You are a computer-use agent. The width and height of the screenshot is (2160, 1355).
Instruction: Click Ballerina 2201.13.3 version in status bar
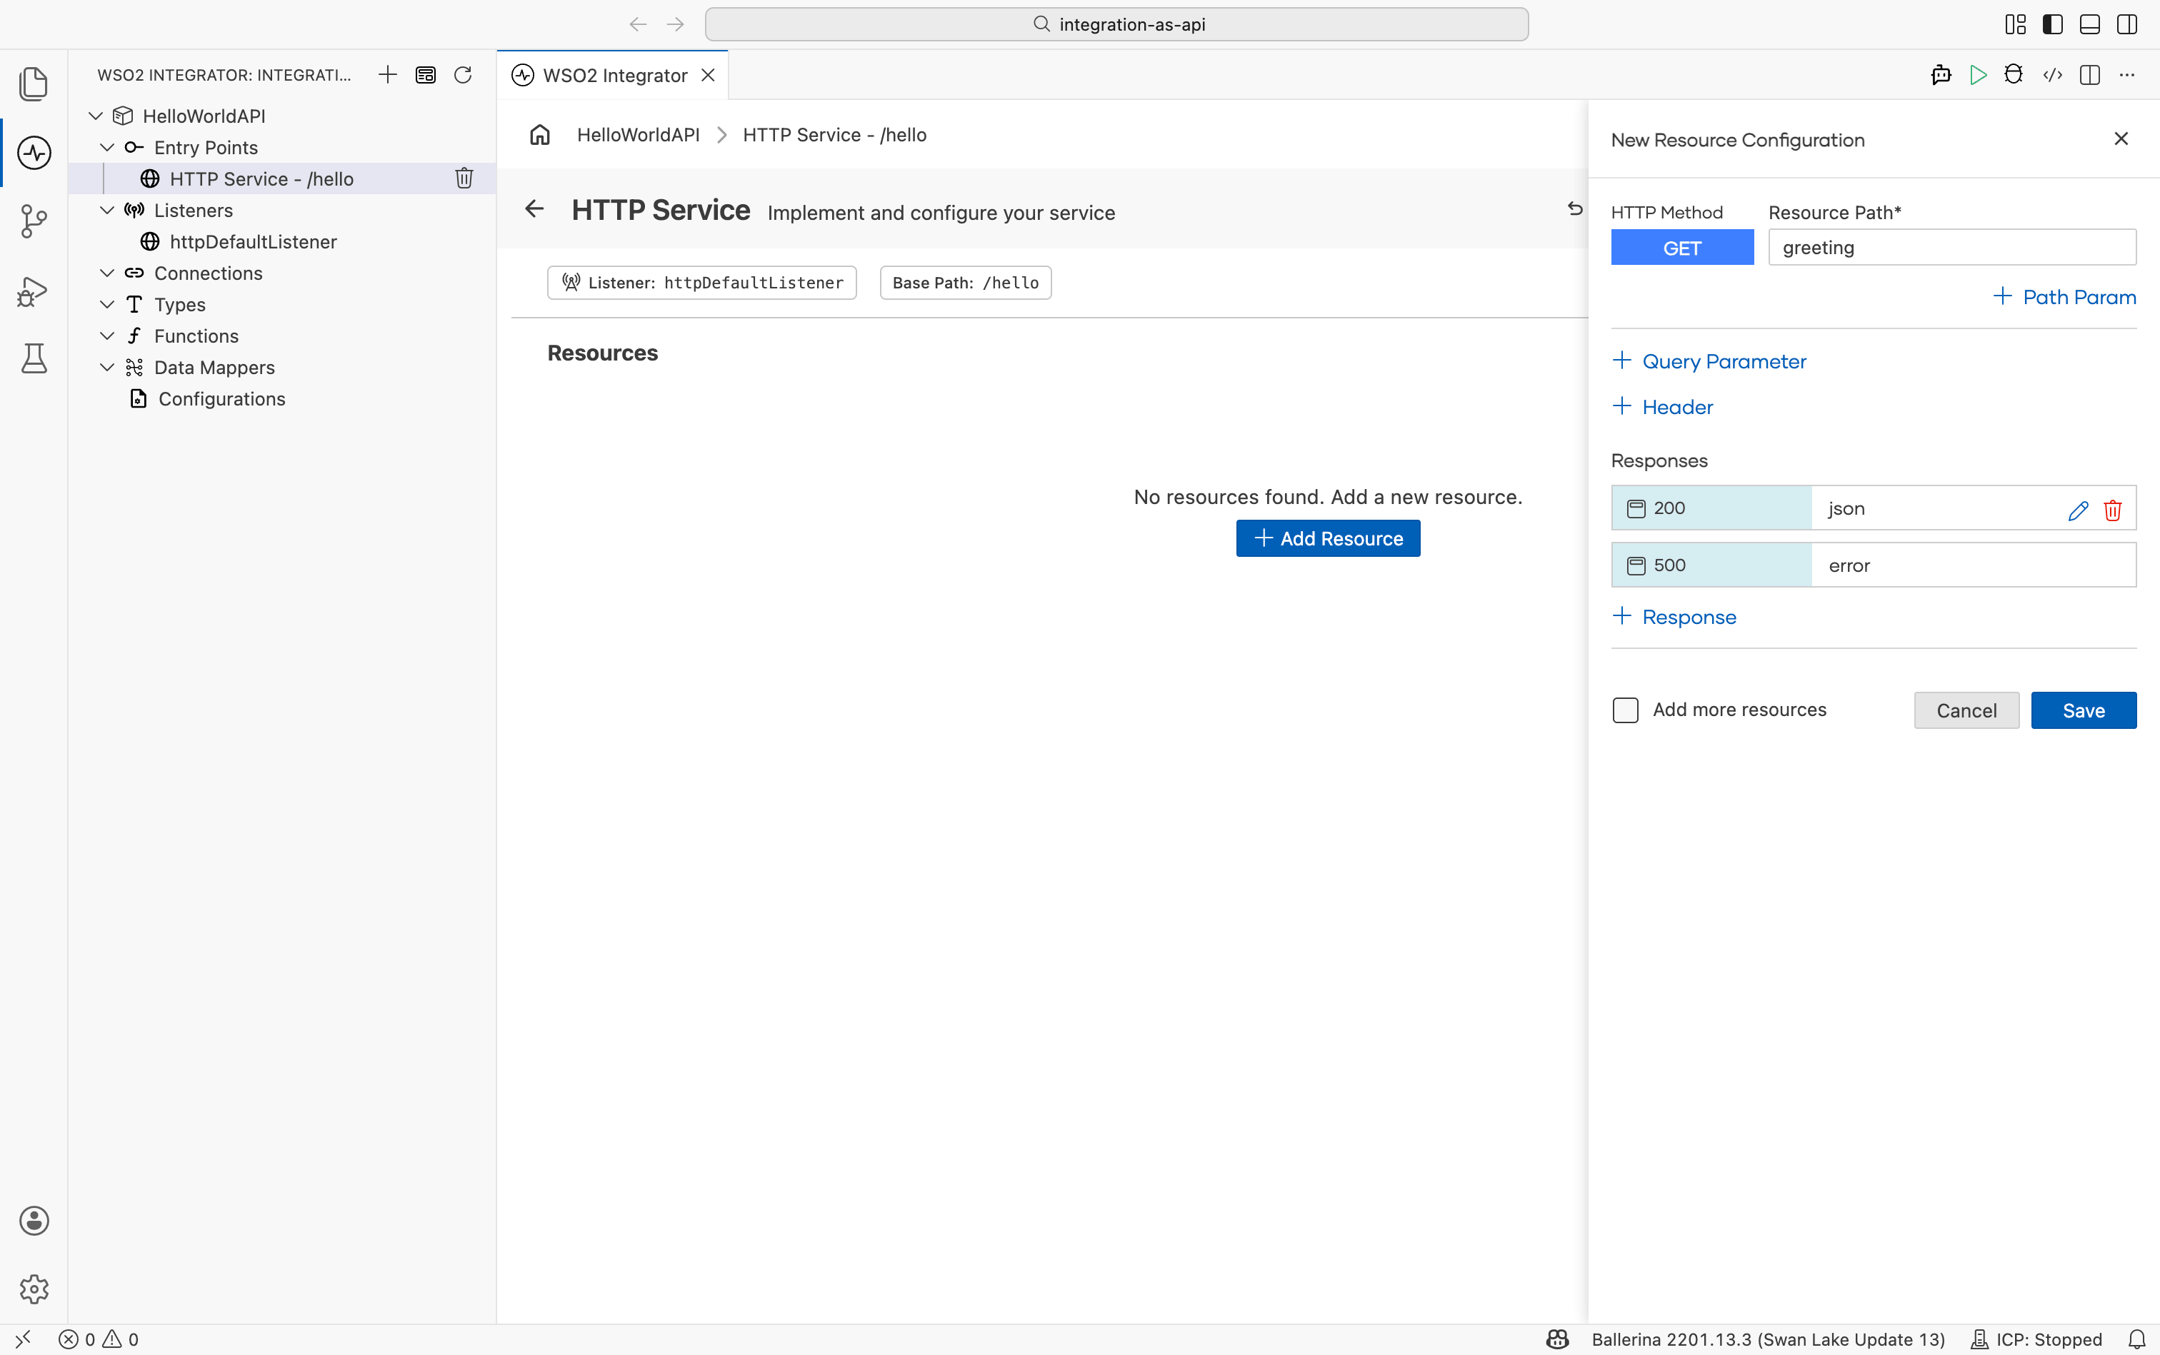coord(1768,1339)
